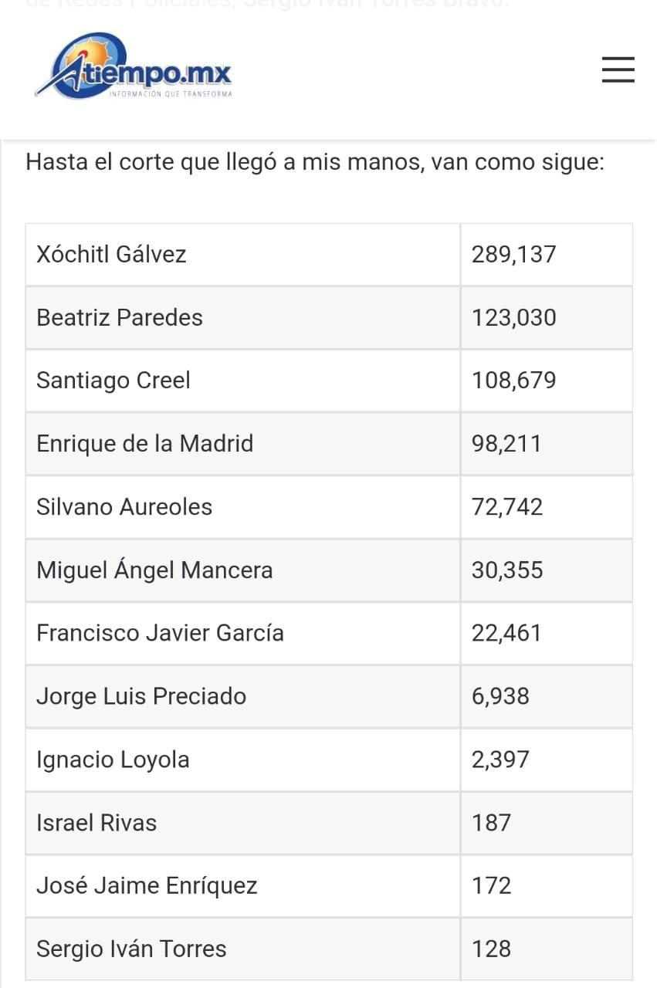Image resolution: width=657 pixels, height=988 pixels.
Task: Click the 123,030 figure
Action: click(x=513, y=317)
